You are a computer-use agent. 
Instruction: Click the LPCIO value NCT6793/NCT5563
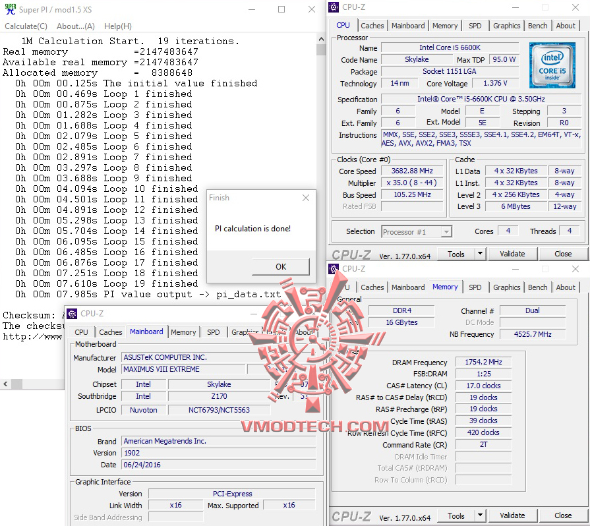click(219, 410)
